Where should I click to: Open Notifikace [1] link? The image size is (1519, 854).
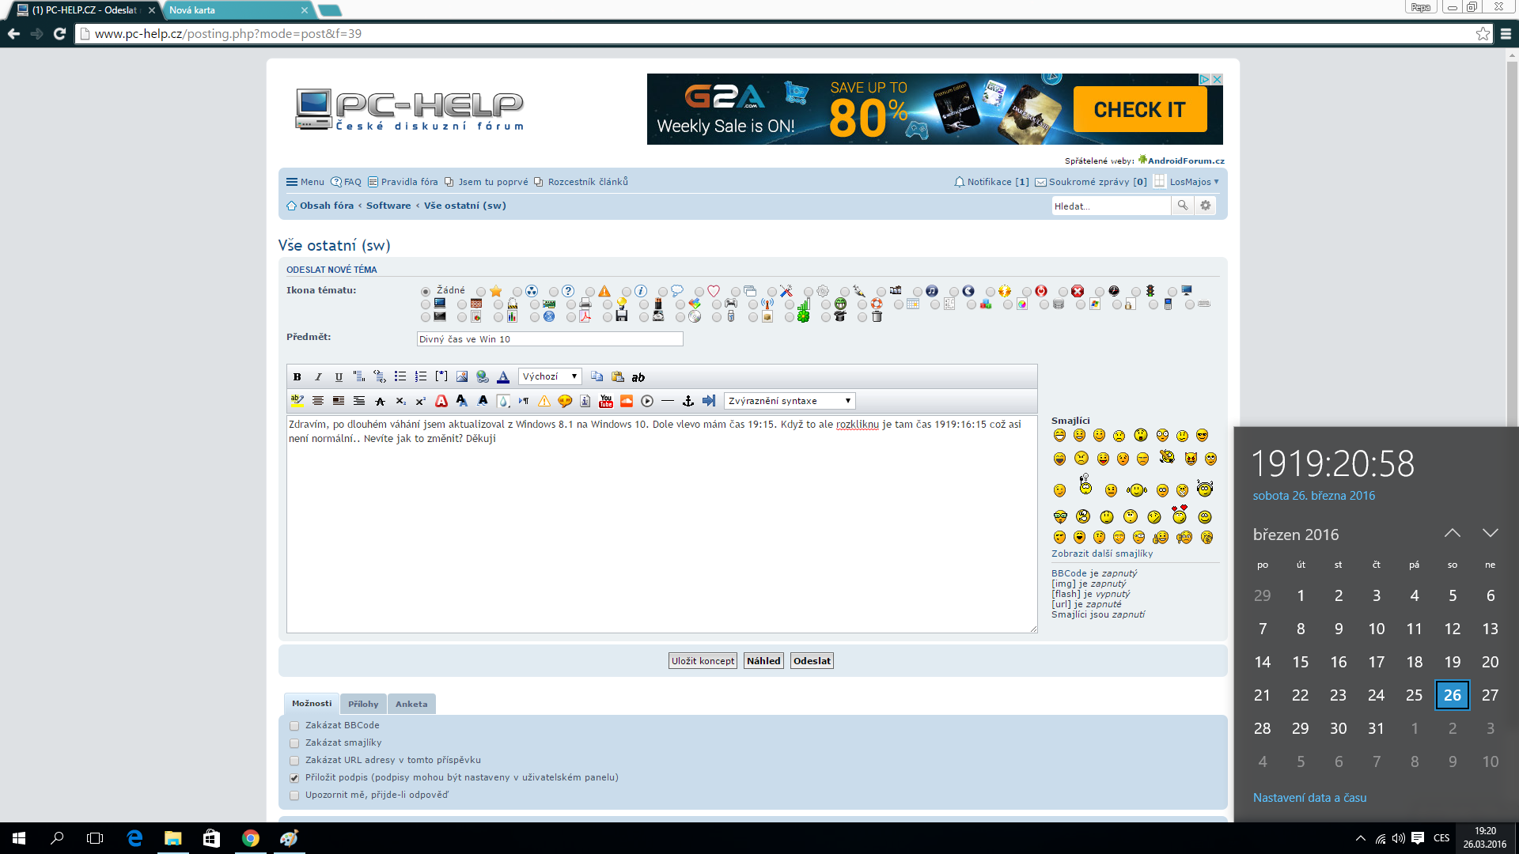[x=991, y=182]
